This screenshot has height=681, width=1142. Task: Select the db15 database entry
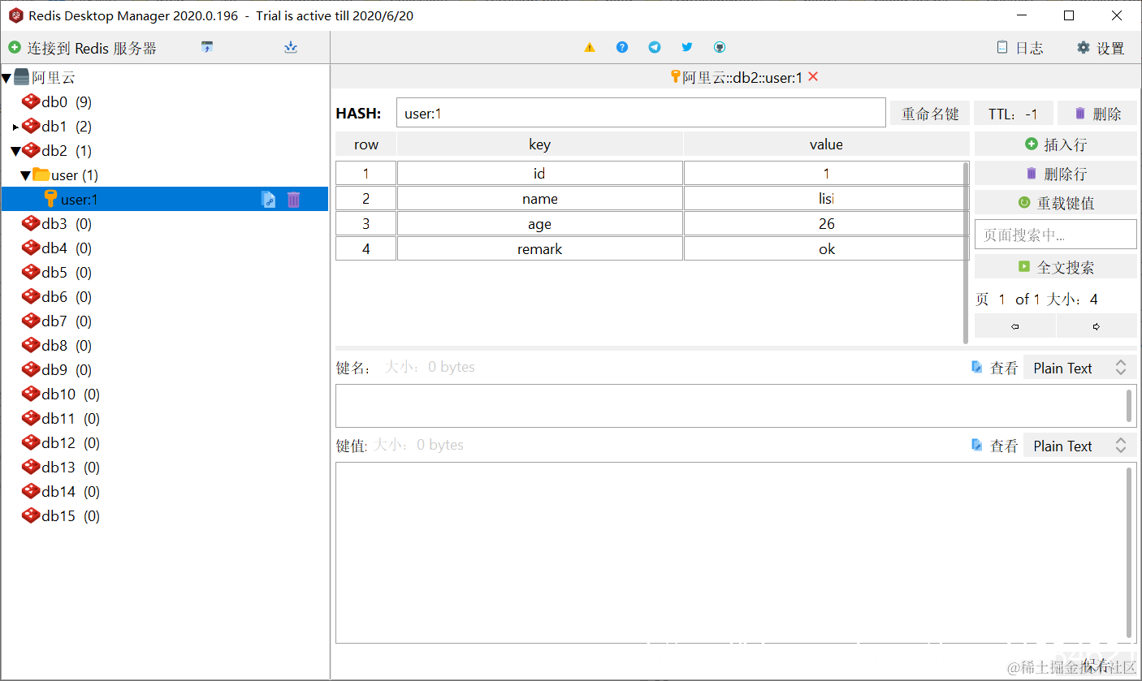[61, 516]
